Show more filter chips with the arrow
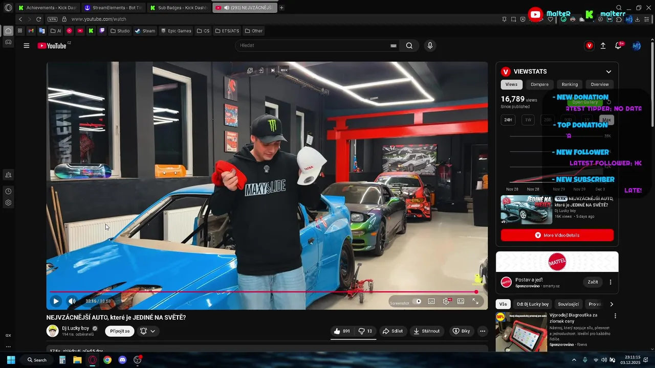The height and width of the screenshot is (368, 655). 612,304
